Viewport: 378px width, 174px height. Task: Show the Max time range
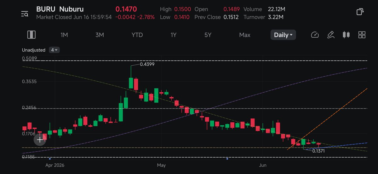pyautogui.click(x=245, y=35)
